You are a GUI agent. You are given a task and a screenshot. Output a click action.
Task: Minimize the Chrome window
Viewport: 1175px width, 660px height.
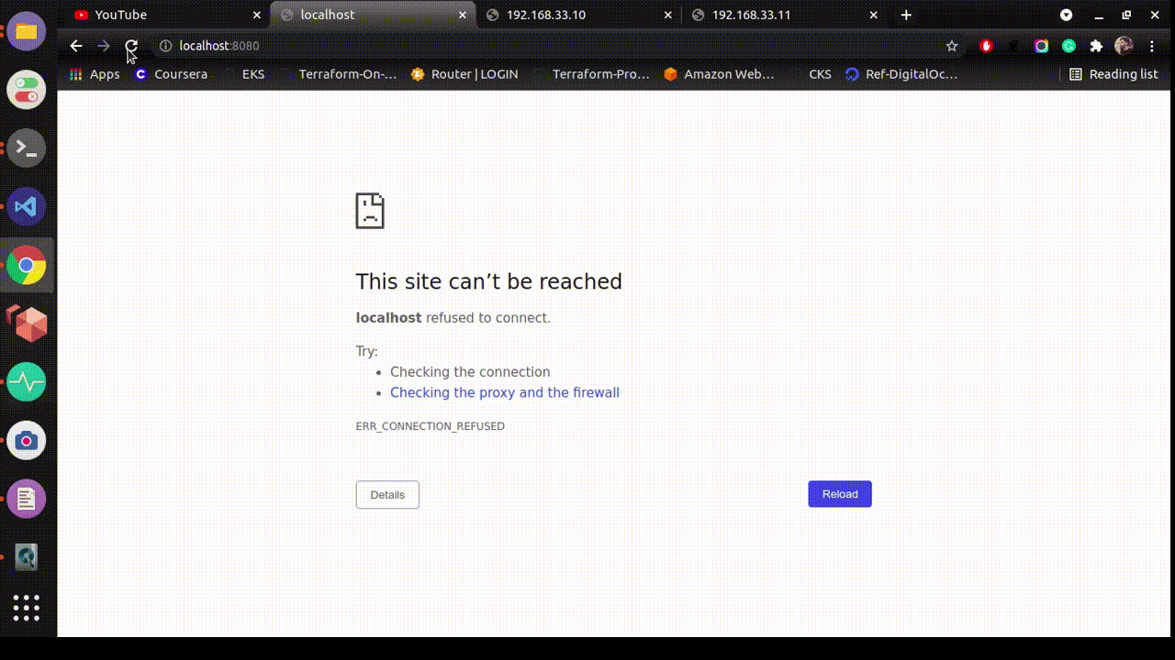point(1099,15)
